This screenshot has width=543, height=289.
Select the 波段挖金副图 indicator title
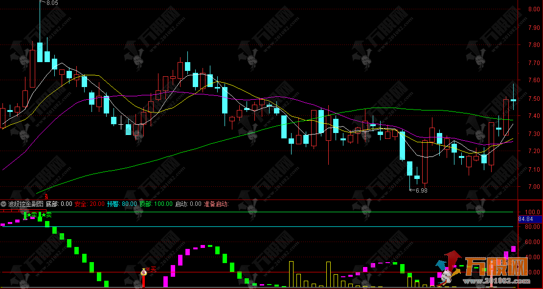coord(25,204)
